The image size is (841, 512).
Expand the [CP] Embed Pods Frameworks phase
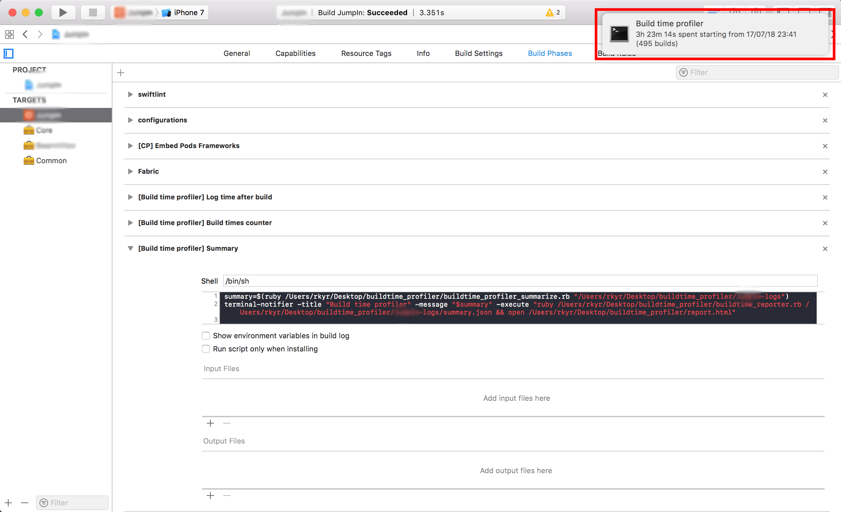tap(130, 145)
